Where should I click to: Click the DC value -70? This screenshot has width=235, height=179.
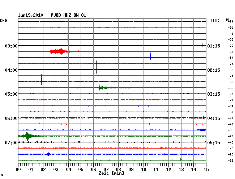231,100
